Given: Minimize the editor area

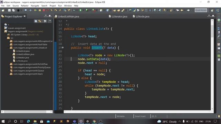Looking at the screenshot, I should tap(209, 15).
